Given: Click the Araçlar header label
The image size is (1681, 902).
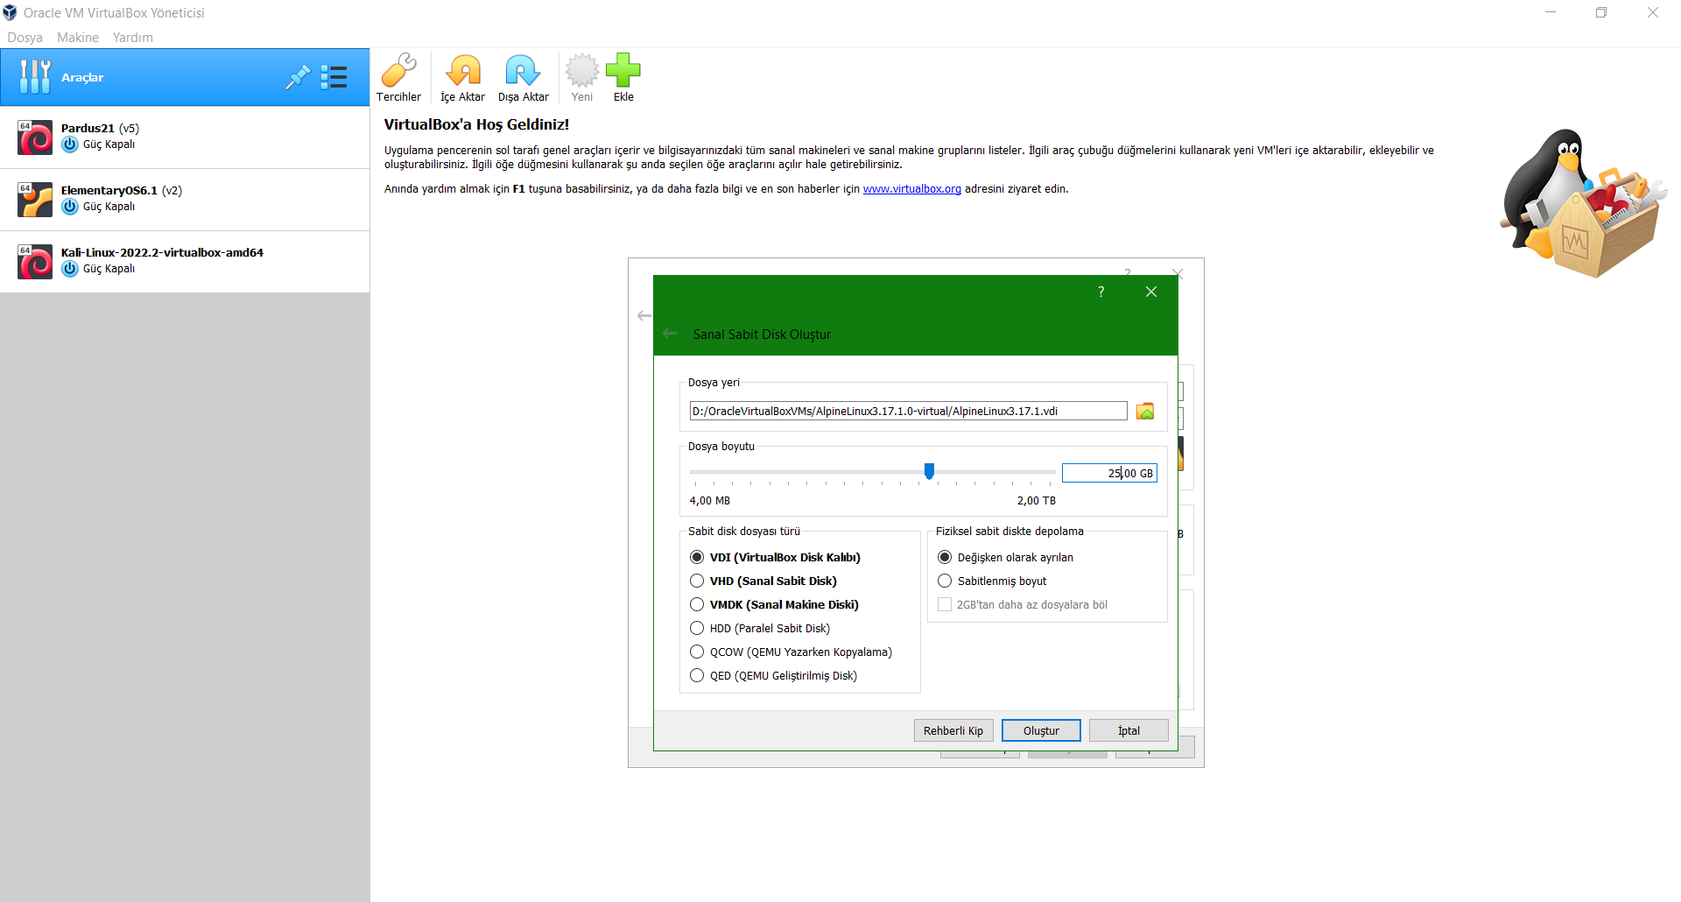Looking at the screenshot, I should click(82, 77).
